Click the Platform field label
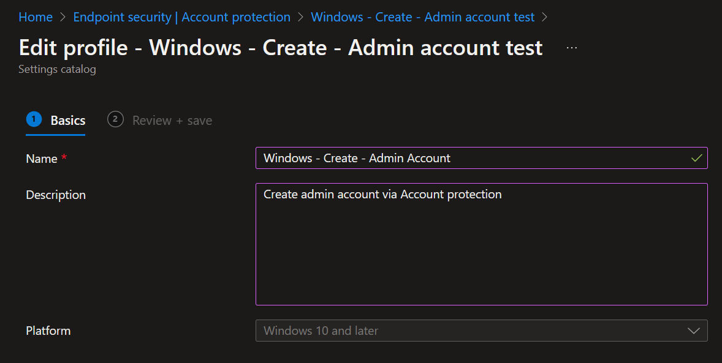This screenshot has width=722, height=363. [x=48, y=331]
